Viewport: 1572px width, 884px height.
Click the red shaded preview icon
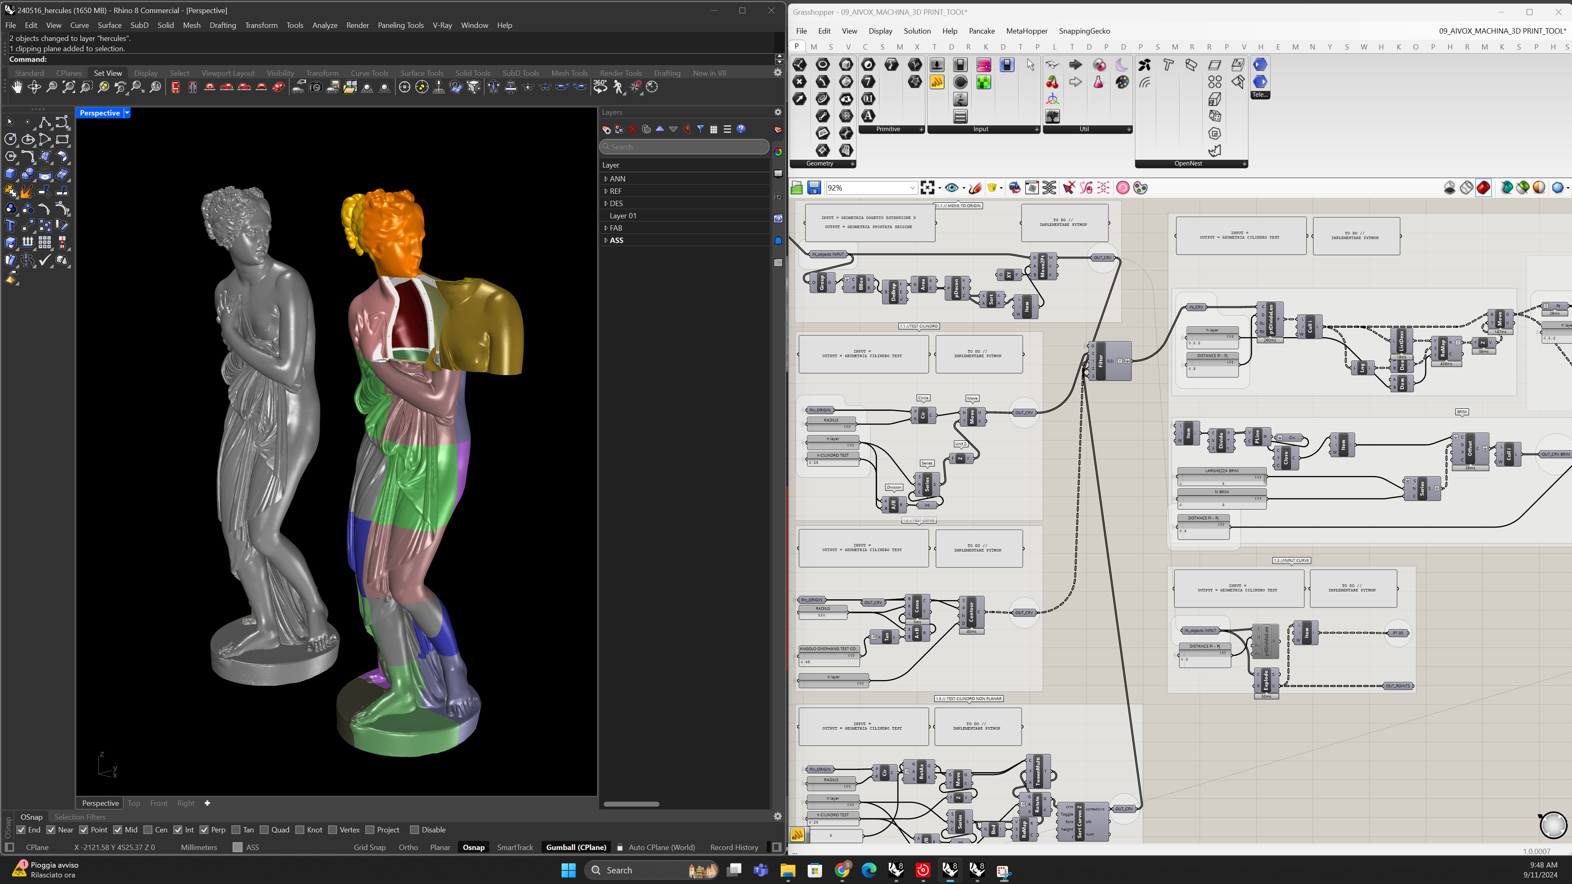coord(1484,188)
